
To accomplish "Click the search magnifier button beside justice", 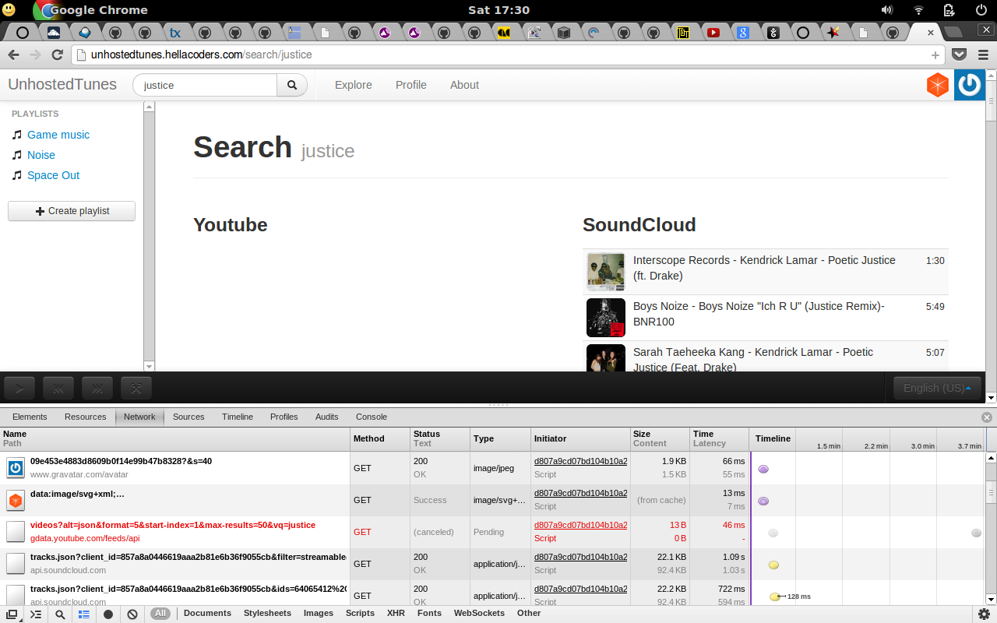I will coord(292,85).
